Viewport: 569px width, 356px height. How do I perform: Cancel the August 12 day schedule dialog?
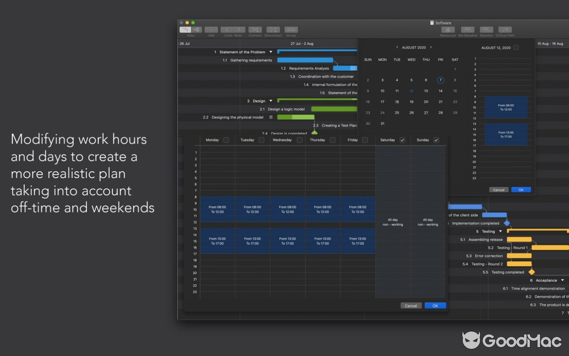pyautogui.click(x=498, y=189)
